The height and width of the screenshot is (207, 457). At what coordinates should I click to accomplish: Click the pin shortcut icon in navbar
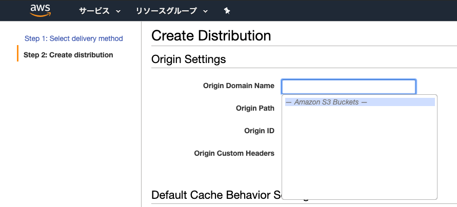(x=227, y=11)
